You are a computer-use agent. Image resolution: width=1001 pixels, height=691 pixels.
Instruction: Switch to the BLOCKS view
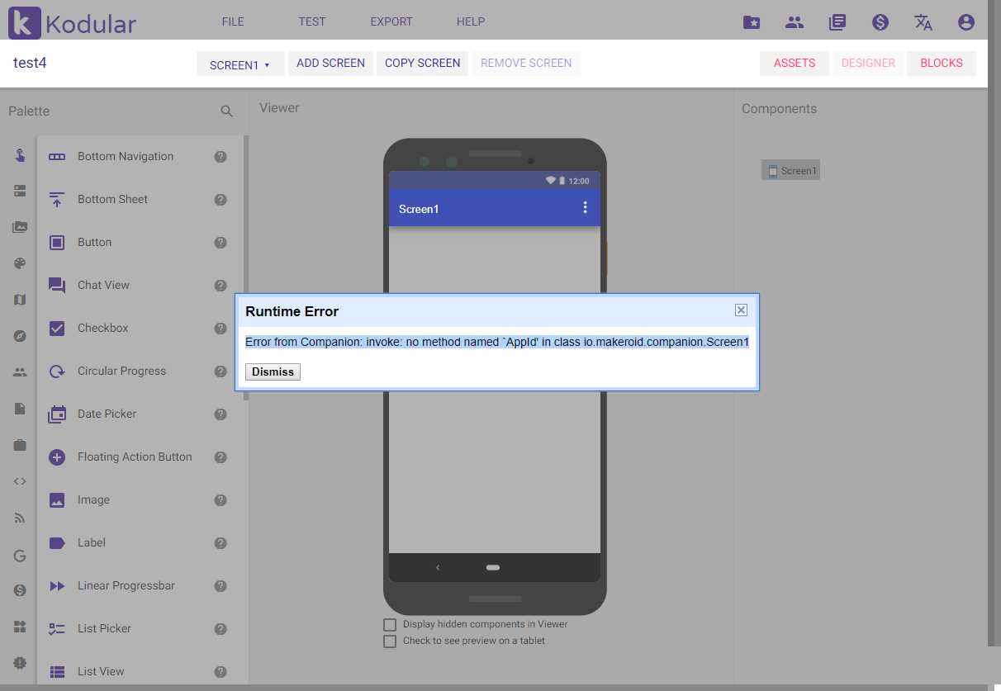[x=941, y=64]
